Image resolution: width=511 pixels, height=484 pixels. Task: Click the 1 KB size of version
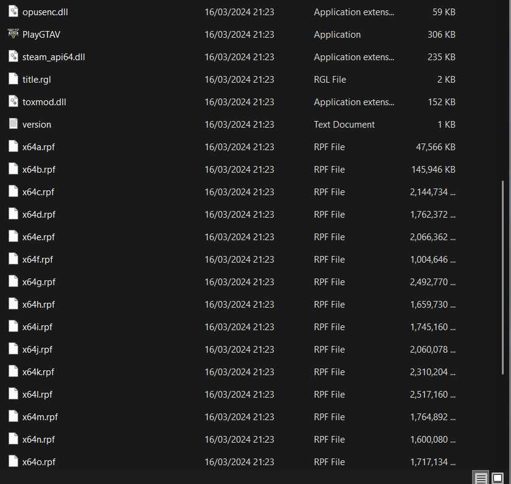click(x=447, y=125)
